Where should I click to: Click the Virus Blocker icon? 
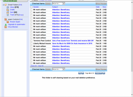point(6,27)
